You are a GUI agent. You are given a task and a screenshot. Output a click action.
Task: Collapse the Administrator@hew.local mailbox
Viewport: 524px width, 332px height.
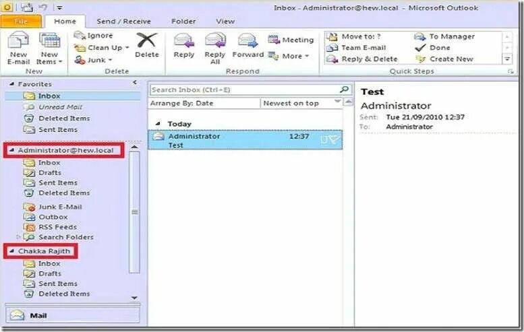click(x=12, y=150)
